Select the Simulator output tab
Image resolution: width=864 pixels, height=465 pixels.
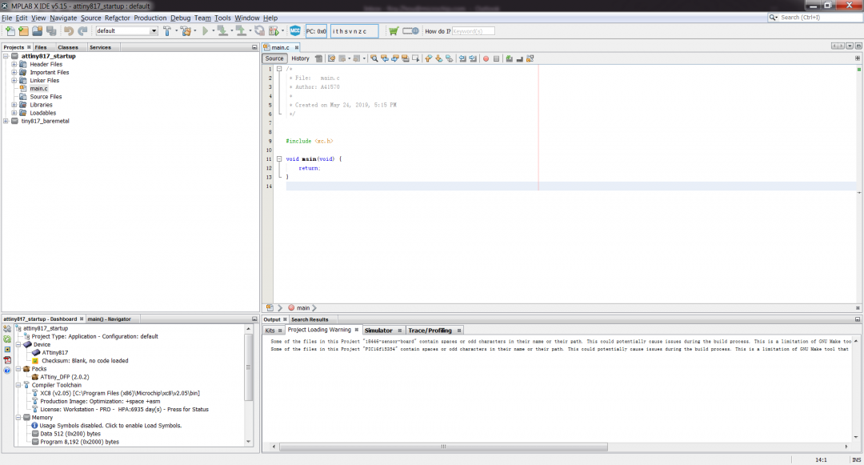click(x=378, y=331)
